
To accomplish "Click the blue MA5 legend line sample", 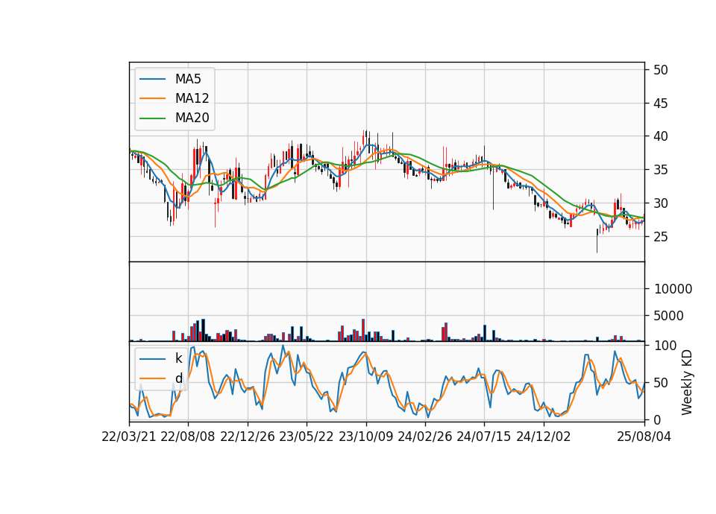I will (x=153, y=80).
